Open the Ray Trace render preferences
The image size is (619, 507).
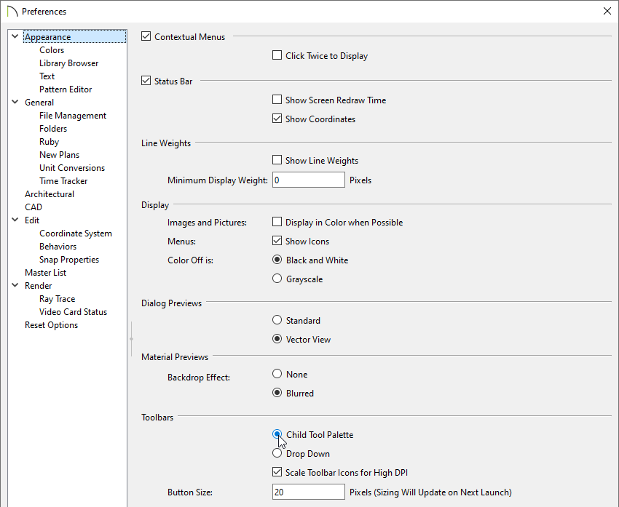[57, 298]
